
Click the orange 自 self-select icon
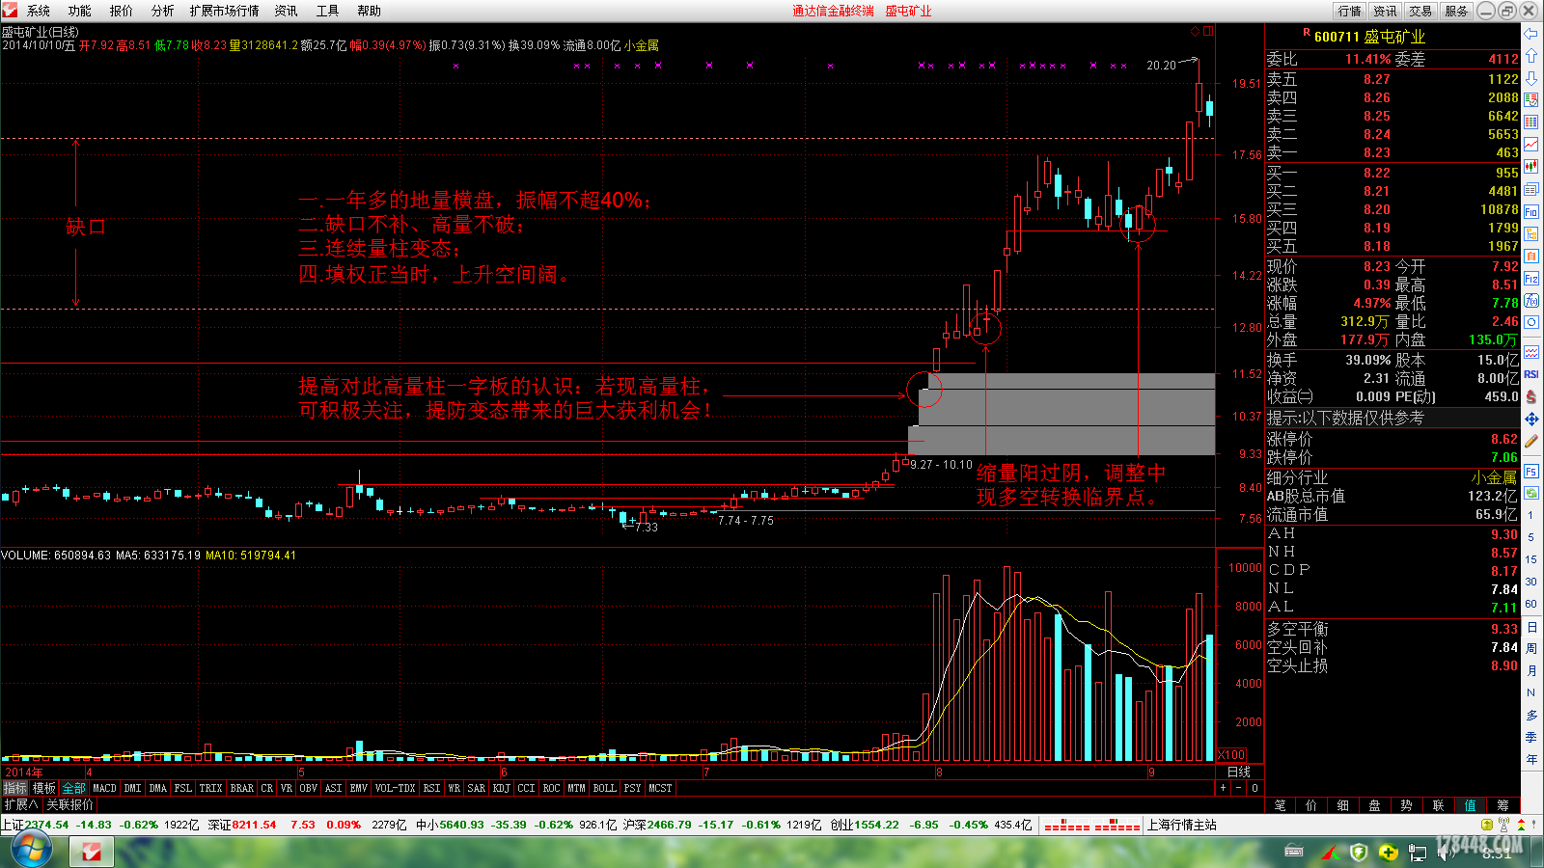click(1531, 257)
